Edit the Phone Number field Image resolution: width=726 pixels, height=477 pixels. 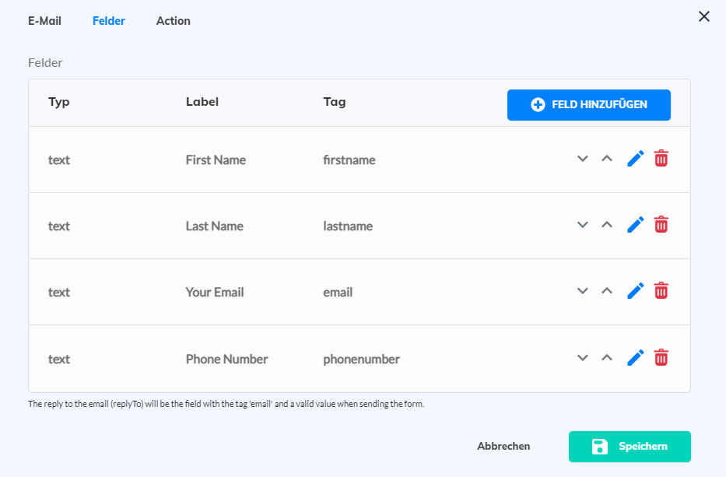(636, 358)
